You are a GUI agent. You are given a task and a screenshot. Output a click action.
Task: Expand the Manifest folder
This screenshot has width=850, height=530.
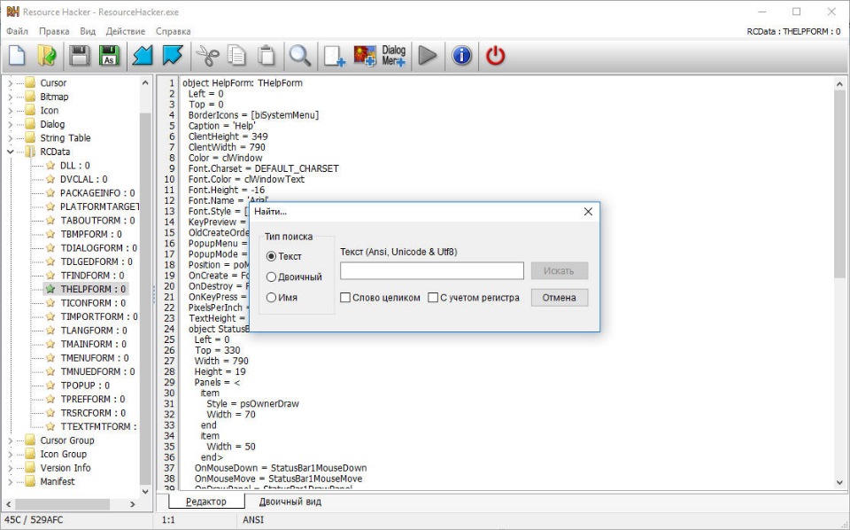10,482
